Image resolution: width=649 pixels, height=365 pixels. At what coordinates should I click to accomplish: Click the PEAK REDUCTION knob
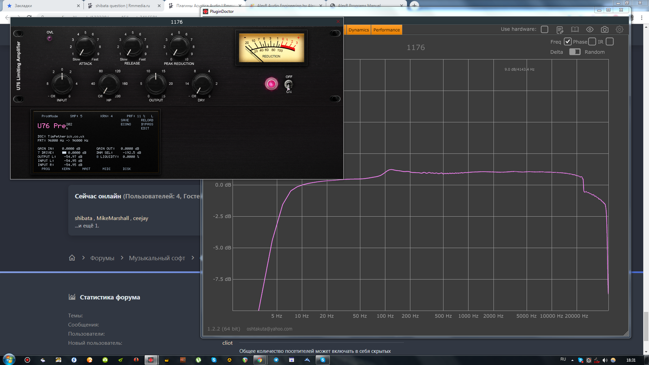point(179,47)
